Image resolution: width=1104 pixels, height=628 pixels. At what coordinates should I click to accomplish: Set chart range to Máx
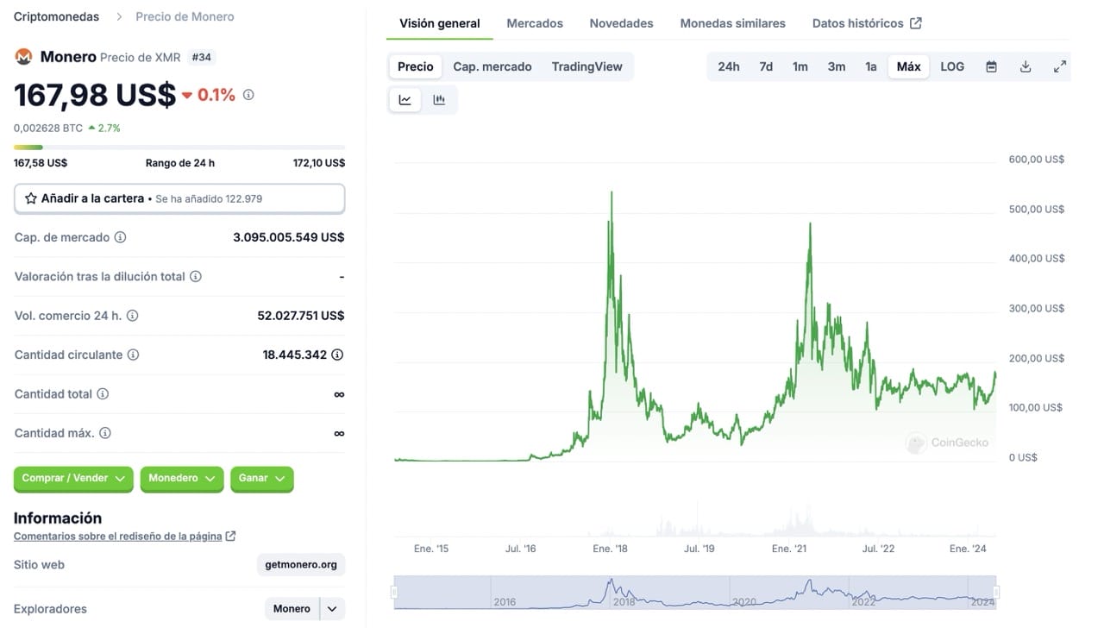[909, 66]
